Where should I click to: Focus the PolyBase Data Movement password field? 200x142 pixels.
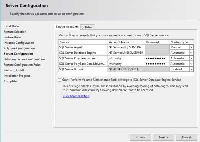click(157, 64)
